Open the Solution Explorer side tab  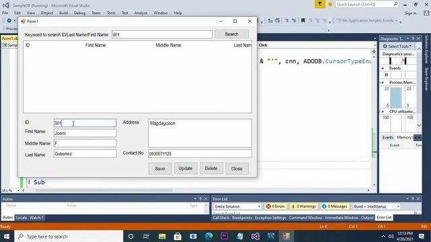(x=426, y=49)
